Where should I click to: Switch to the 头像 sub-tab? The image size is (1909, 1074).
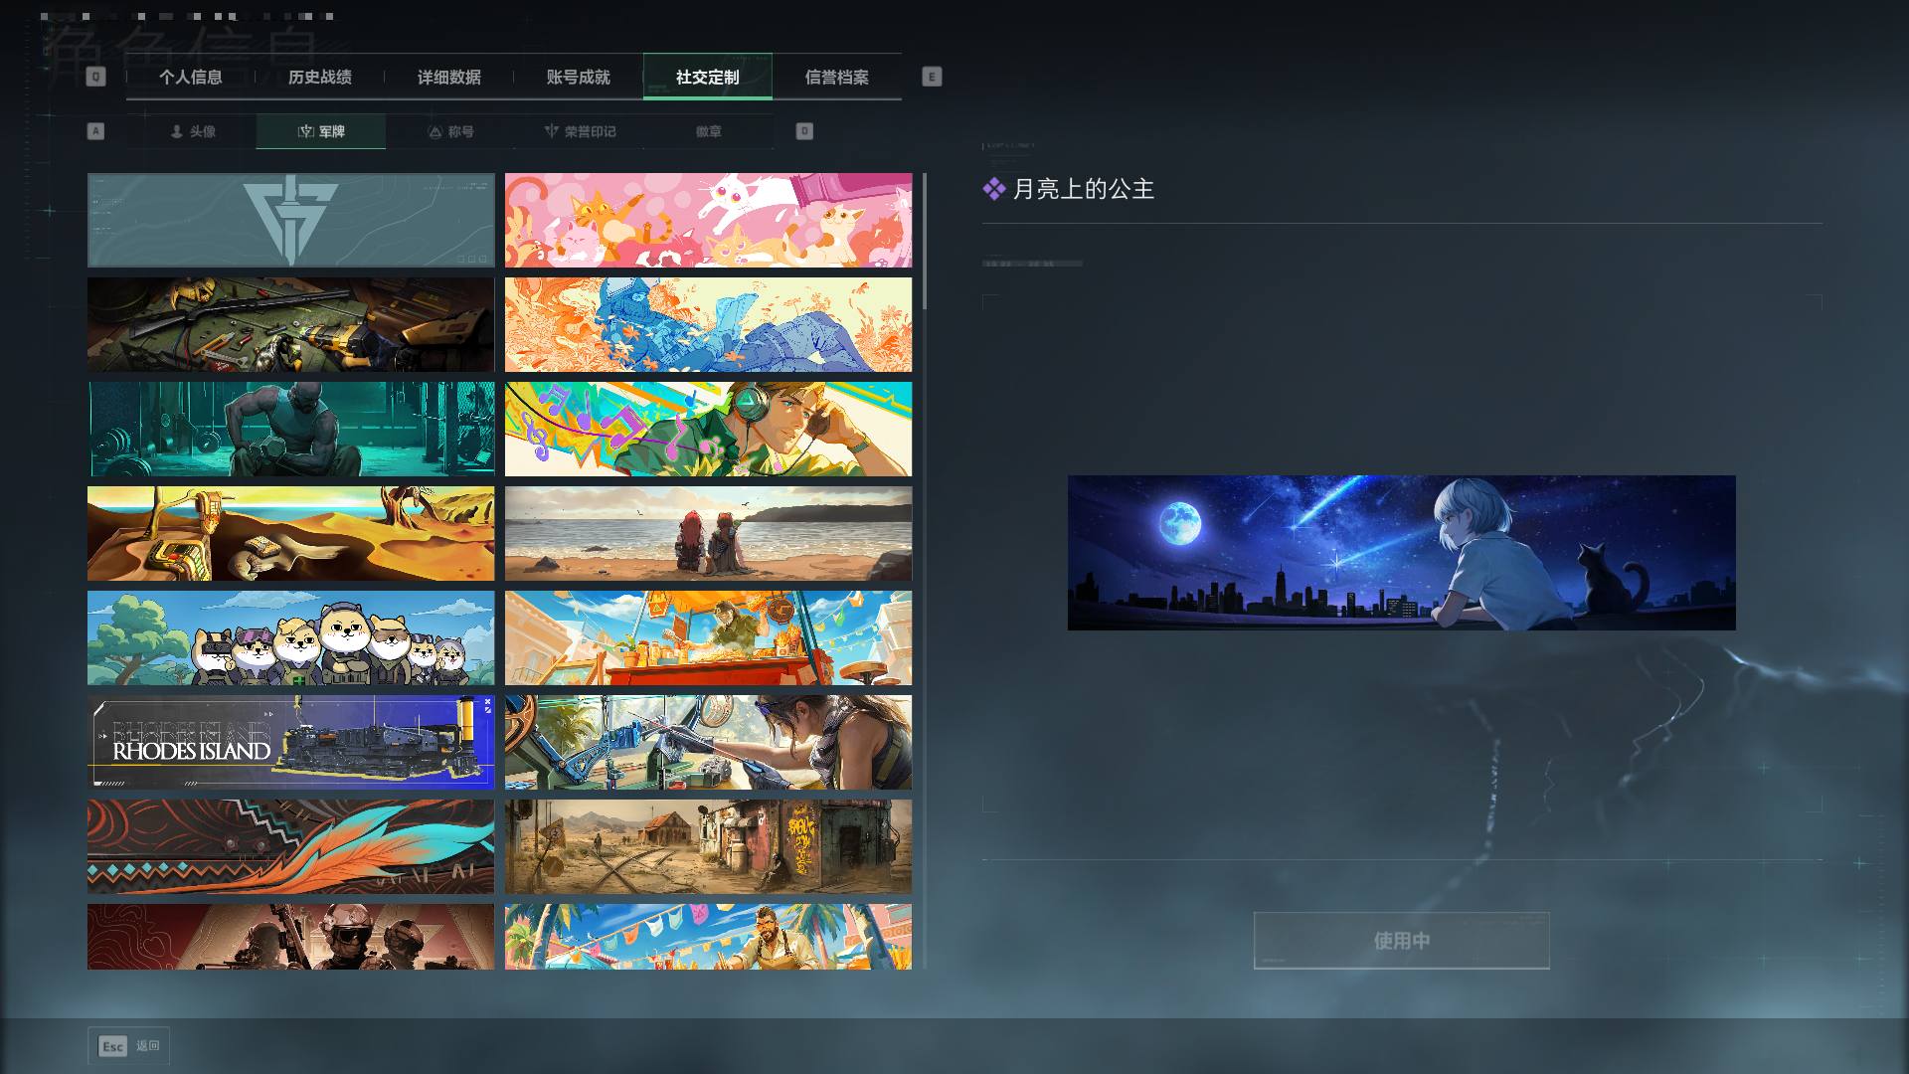[193, 131]
